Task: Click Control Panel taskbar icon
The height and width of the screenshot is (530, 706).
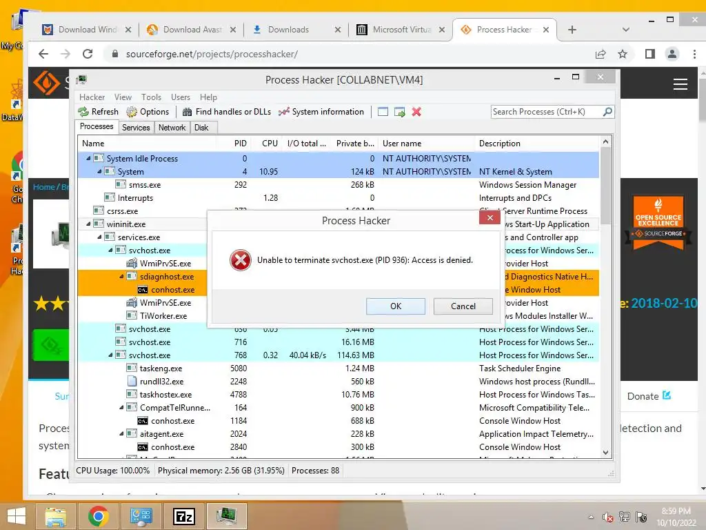Action: [x=141, y=516]
